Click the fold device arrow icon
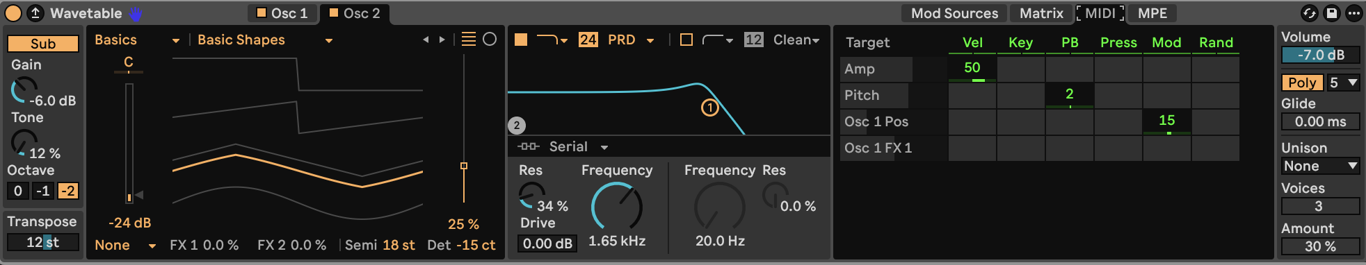Viewport: 1366px width, 265px height. click(x=35, y=13)
